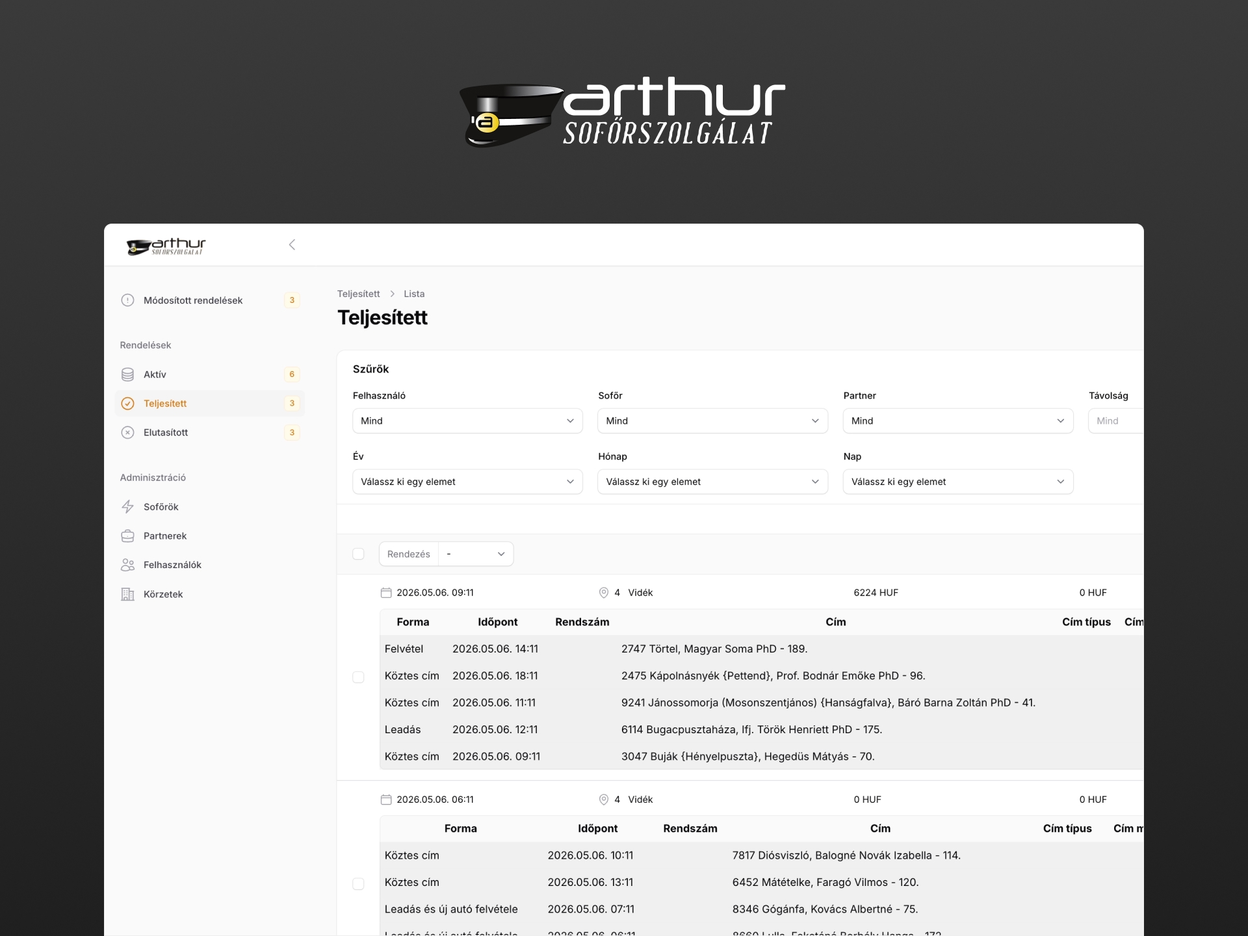Open the Rendezés sort dropdown
Screen dimensions: 1248x936
(x=476, y=554)
